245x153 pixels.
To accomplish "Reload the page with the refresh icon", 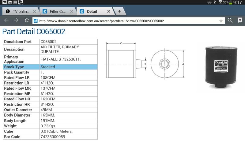I will tap(27, 21).
